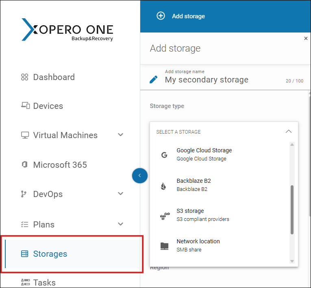311x288 pixels.
Task: Click the Devices icon in sidebar
Action: 25,106
